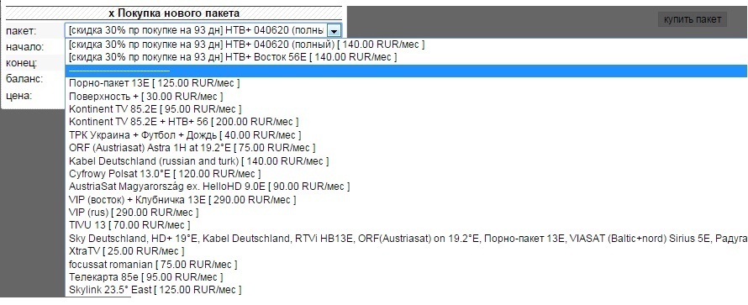Close the Покупка нового пакета dialog via x
The height and width of the screenshot is (305, 748).
pyautogui.click(x=111, y=13)
